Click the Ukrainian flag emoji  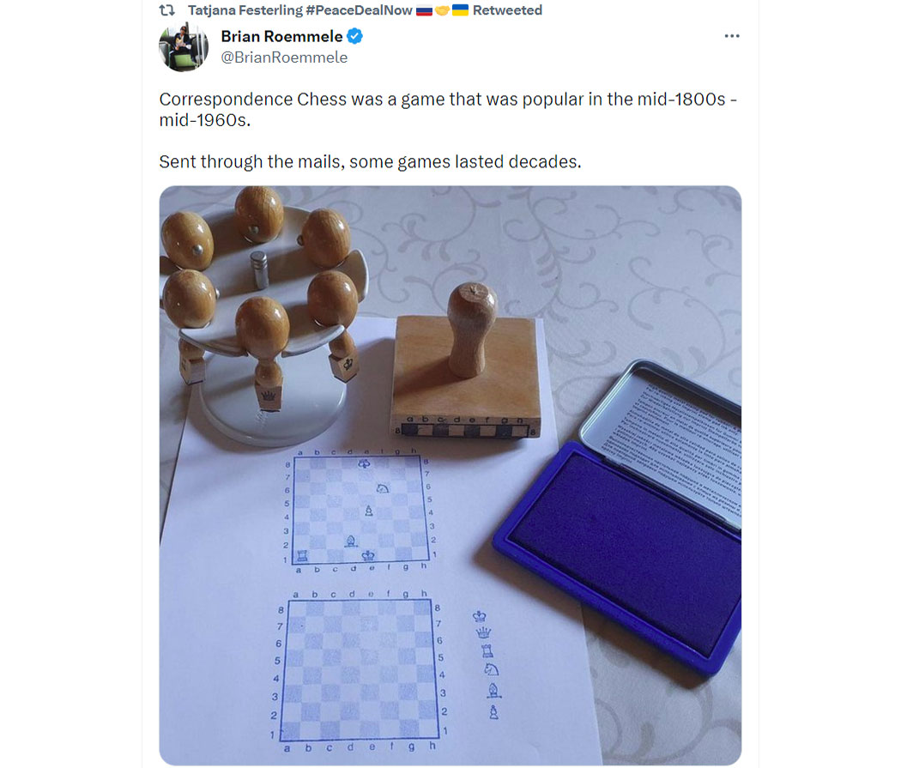coord(460,10)
